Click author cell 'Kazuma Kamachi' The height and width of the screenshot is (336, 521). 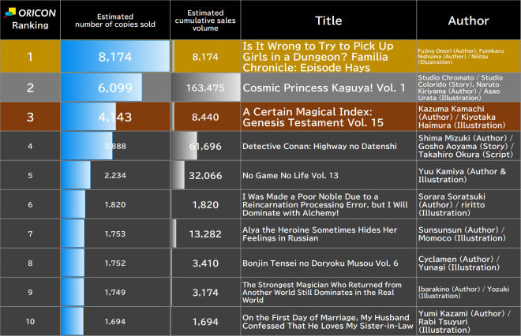click(x=462, y=117)
